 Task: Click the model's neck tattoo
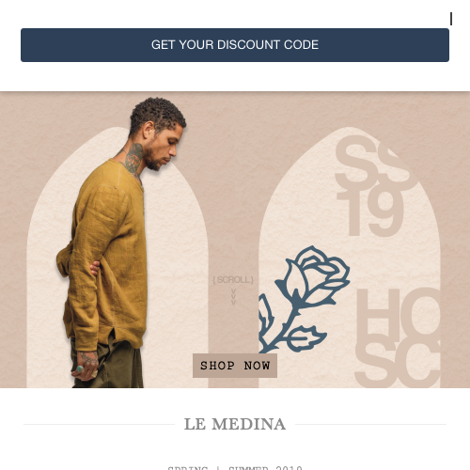click(x=133, y=158)
